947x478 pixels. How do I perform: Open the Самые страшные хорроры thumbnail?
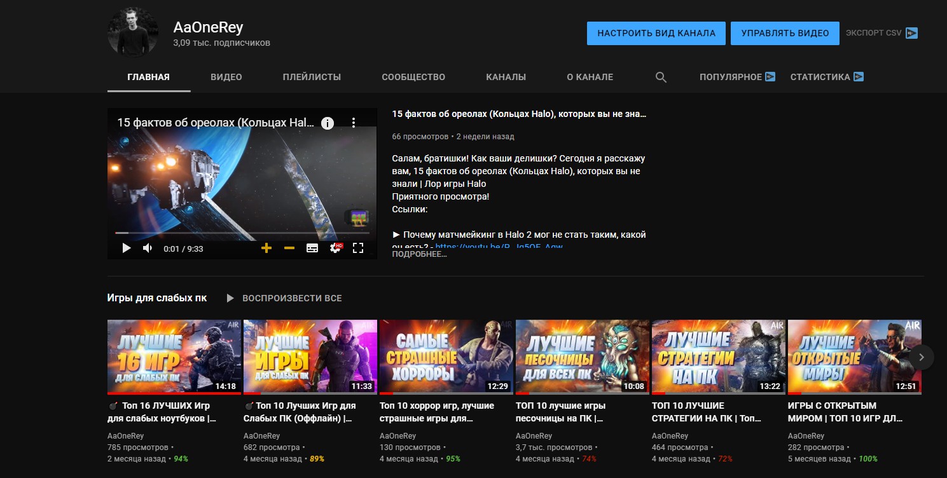coord(446,357)
